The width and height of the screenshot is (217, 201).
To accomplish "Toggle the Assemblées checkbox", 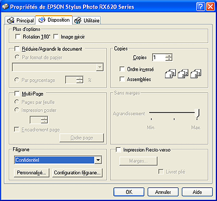I will 122,79.
